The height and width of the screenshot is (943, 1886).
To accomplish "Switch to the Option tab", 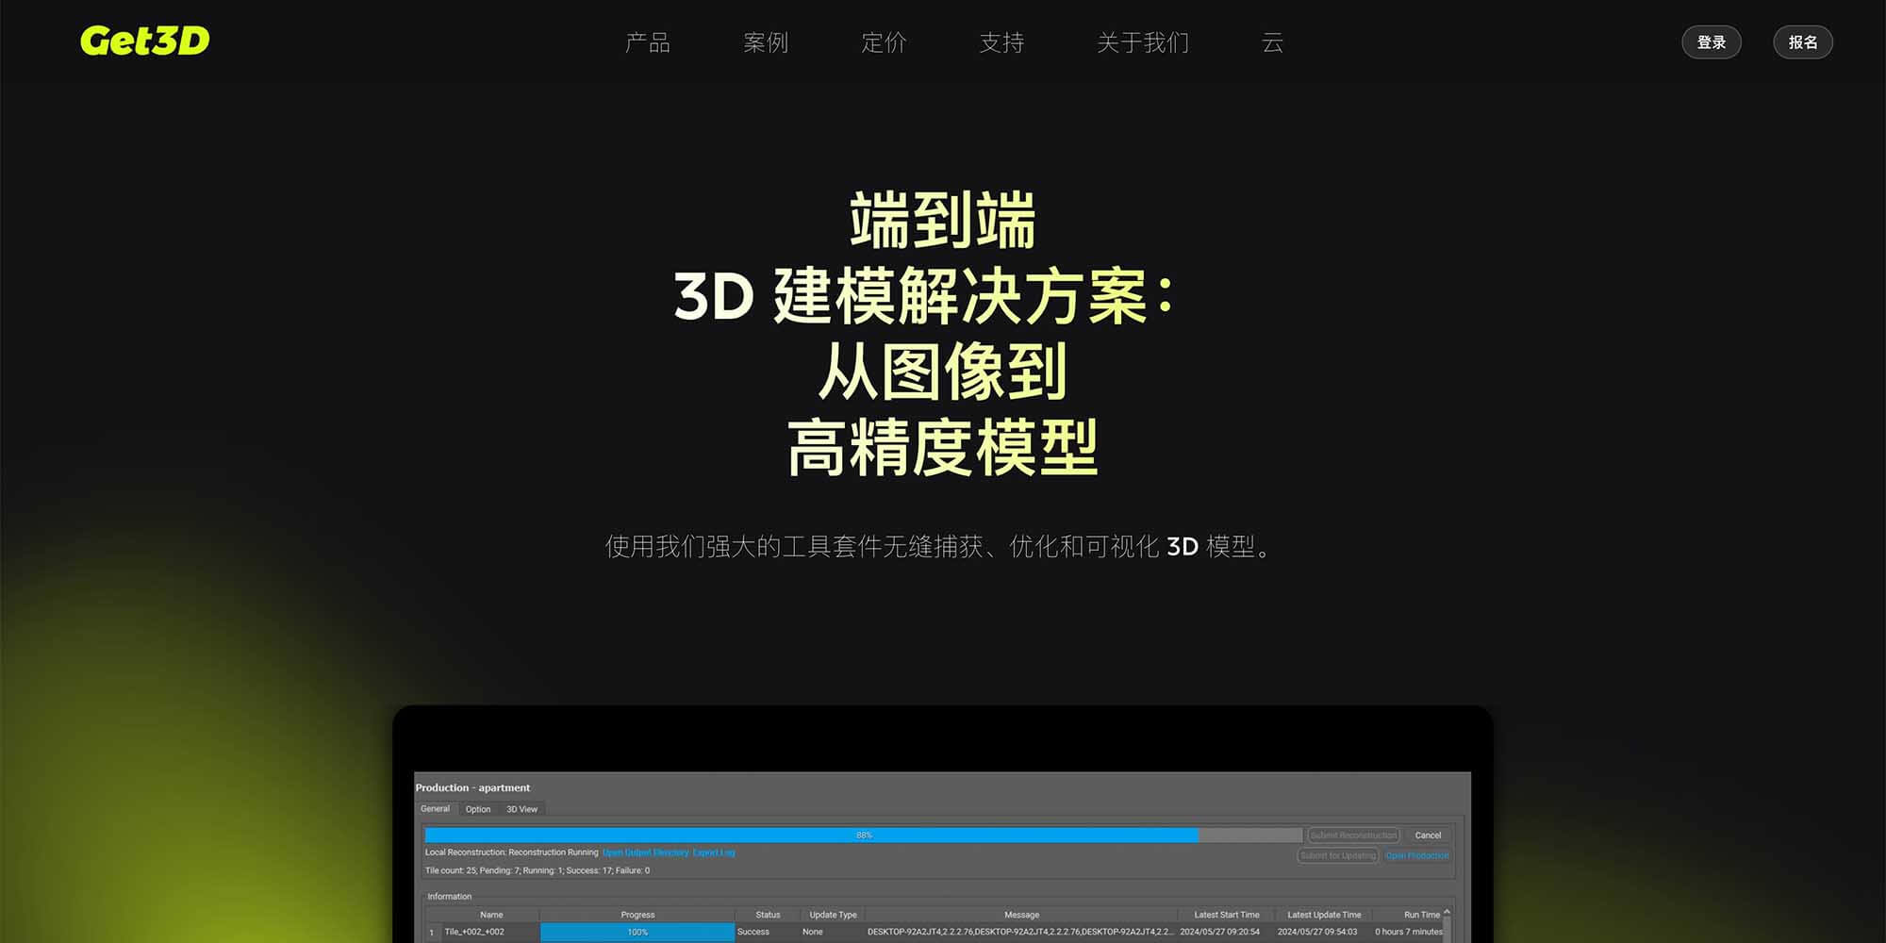I will point(478,809).
